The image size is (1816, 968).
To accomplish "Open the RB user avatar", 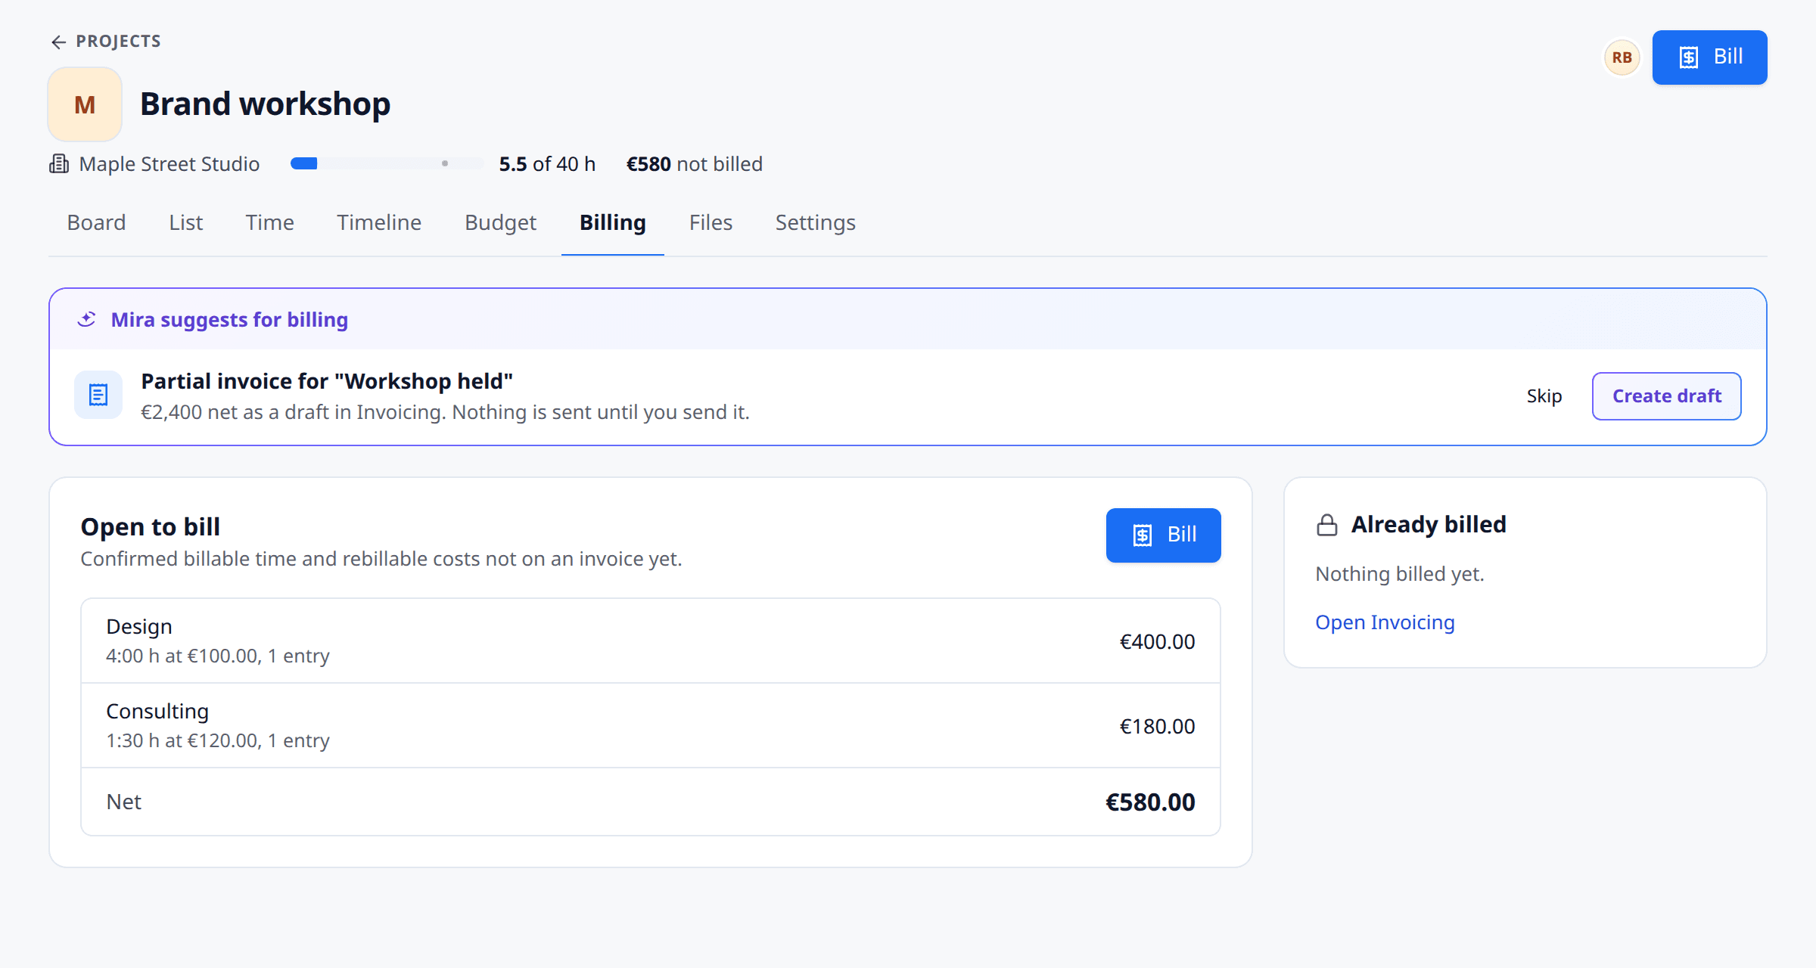I will pyautogui.click(x=1622, y=57).
